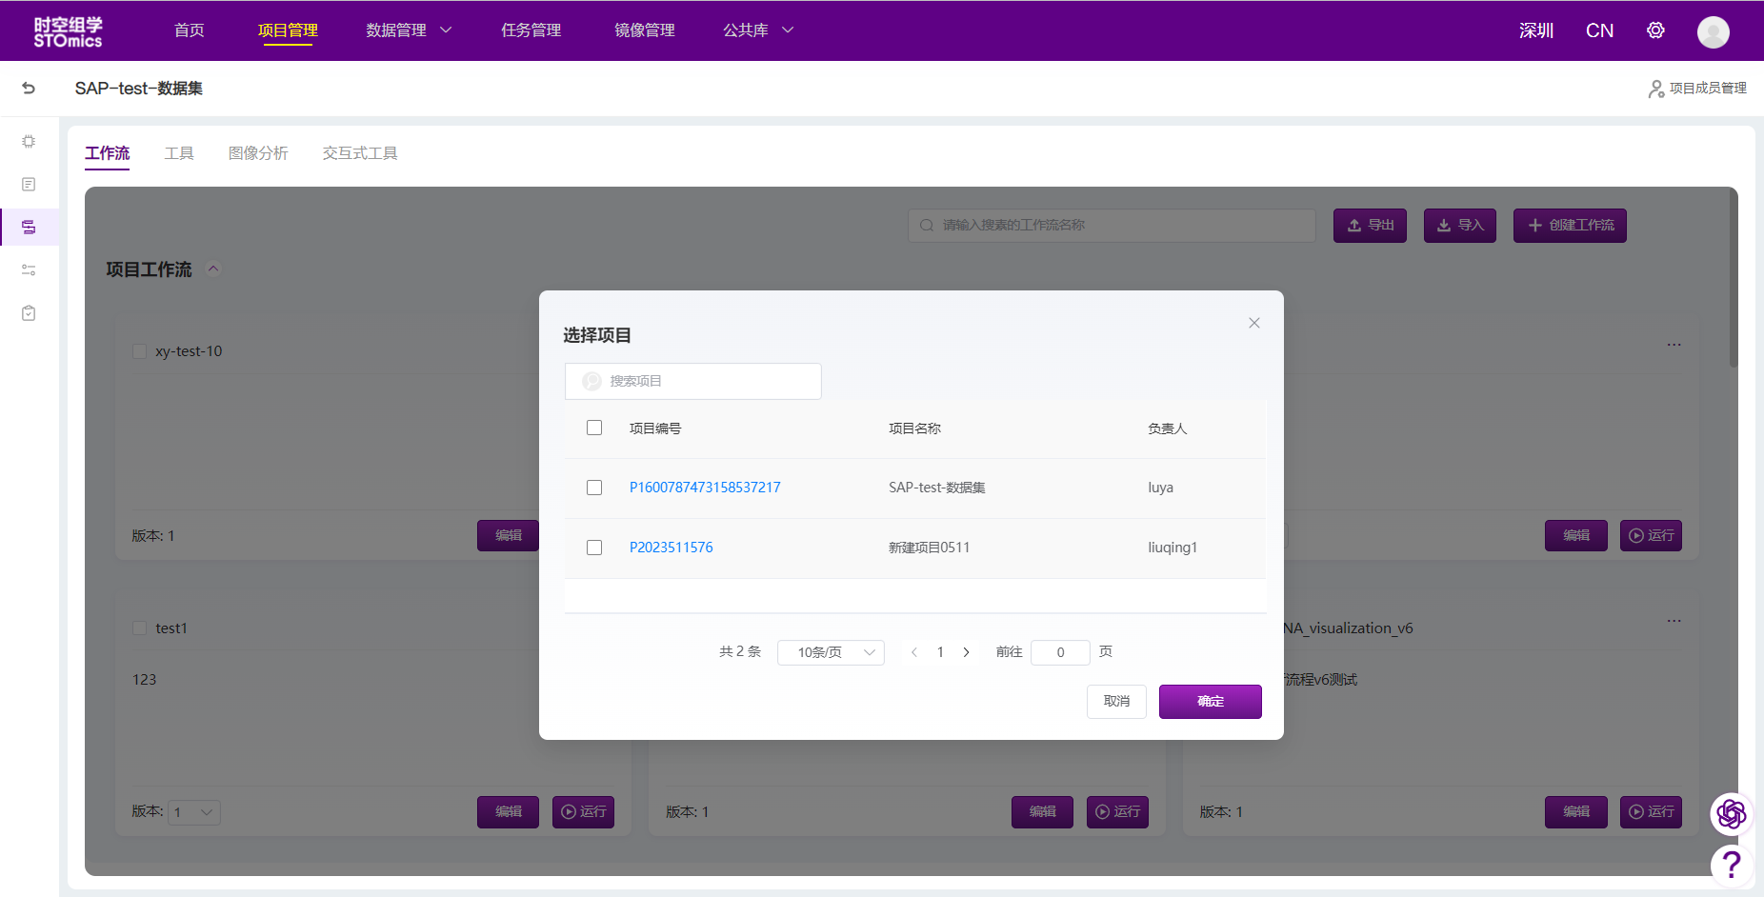Viewport: 1764px width, 897px height.
Task: Click the 搜索项目 search field
Action: coord(705,381)
